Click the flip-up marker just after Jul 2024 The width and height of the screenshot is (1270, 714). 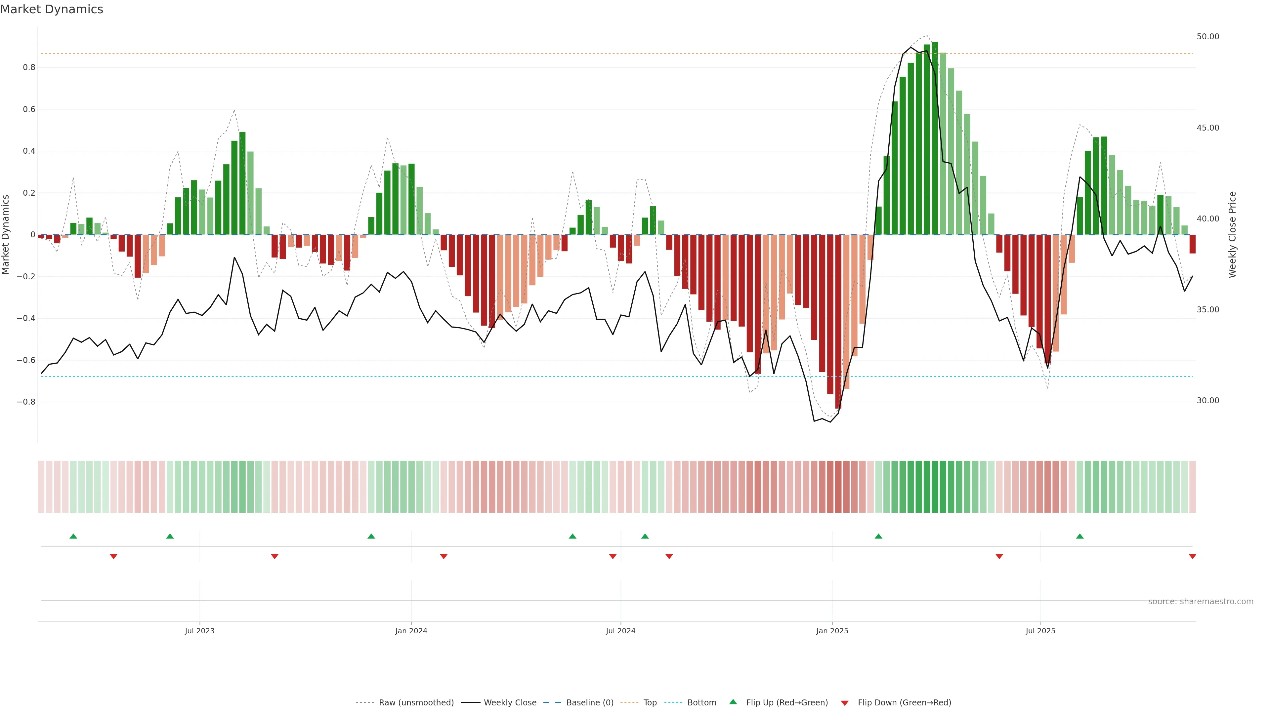645,536
